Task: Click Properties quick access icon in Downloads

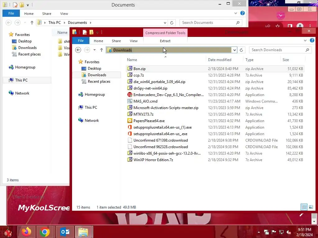Action: 85,32
